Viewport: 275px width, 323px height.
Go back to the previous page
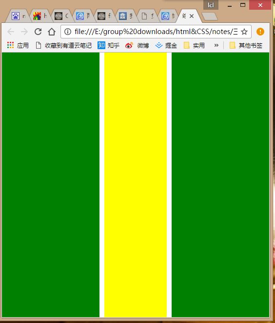pyautogui.click(x=11, y=32)
